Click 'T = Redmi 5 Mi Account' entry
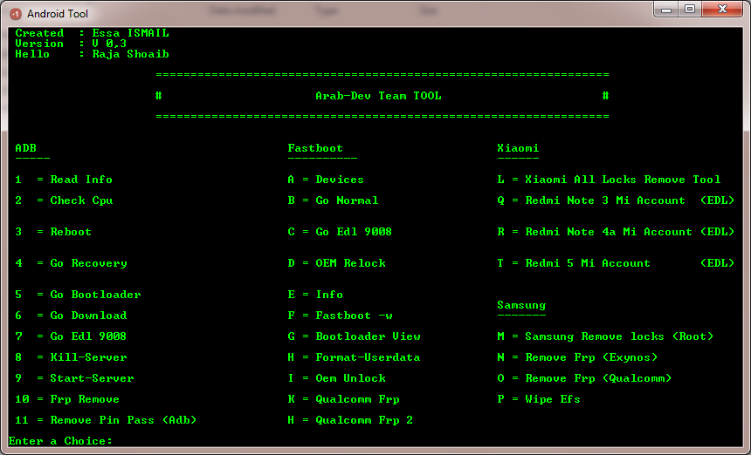The width and height of the screenshot is (751, 455). [616, 263]
